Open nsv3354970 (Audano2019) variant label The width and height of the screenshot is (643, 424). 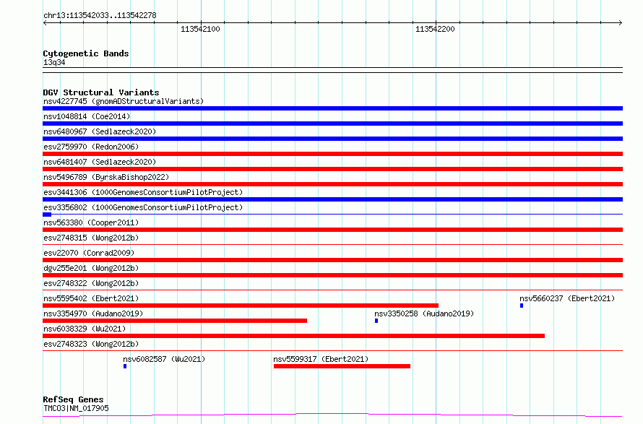click(x=93, y=313)
